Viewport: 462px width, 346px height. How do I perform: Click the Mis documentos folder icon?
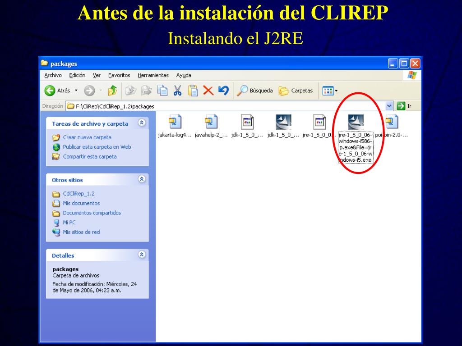56,203
